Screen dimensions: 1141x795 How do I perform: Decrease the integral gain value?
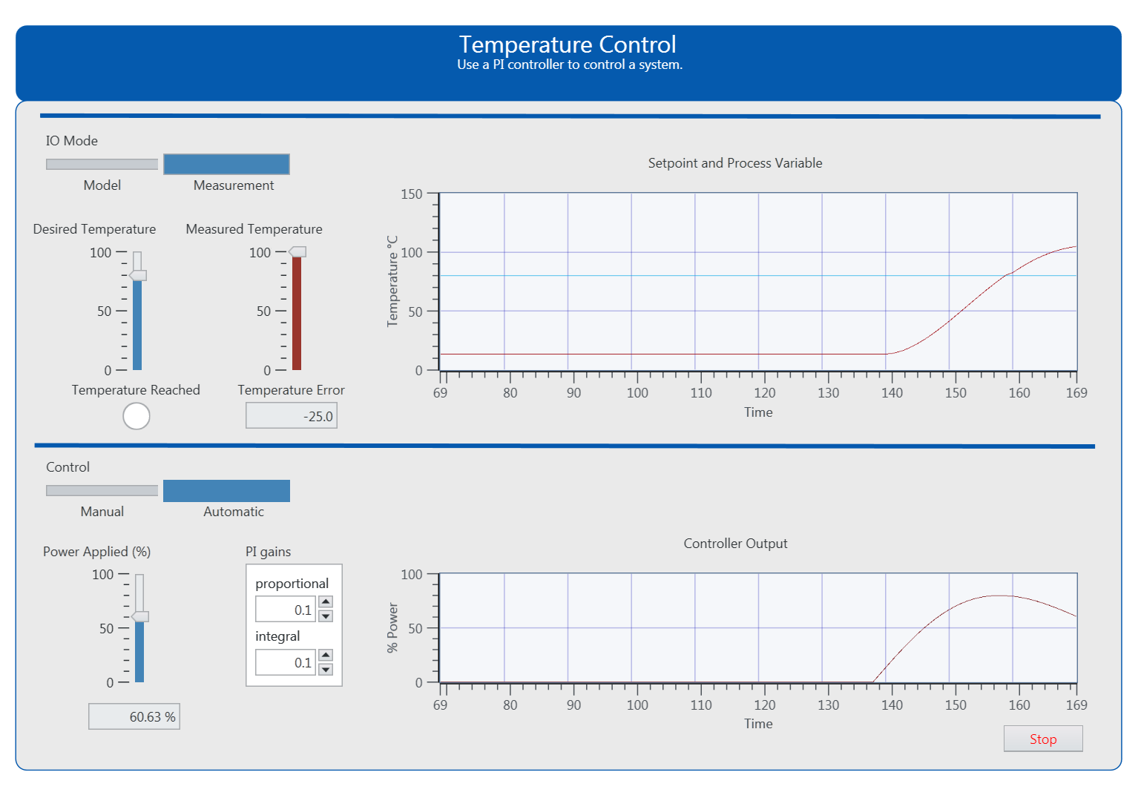tap(326, 670)
